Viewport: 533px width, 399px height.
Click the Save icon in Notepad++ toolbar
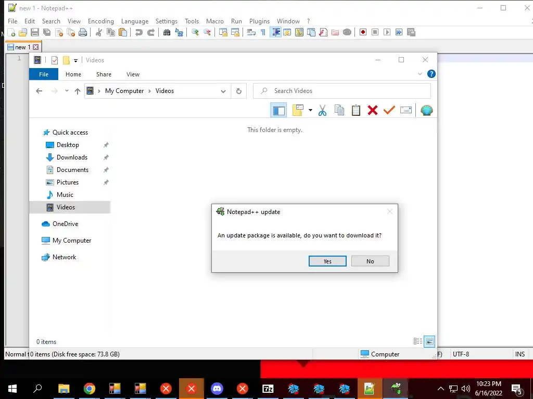[x=35, y=32]
